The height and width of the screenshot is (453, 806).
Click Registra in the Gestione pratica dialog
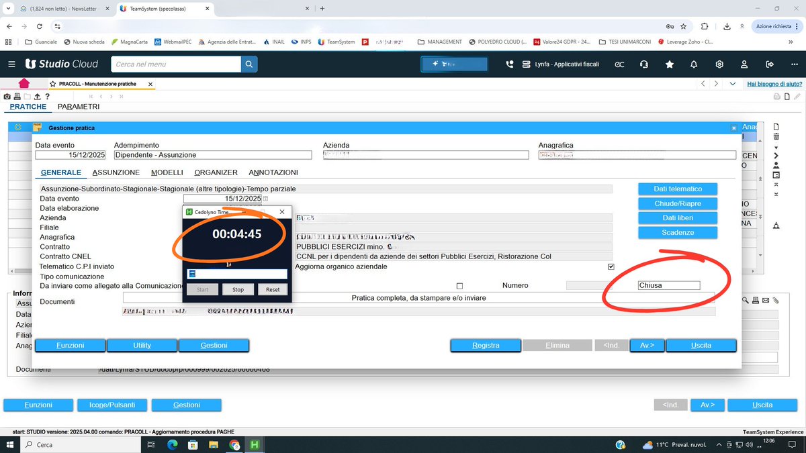coord(486,345)
